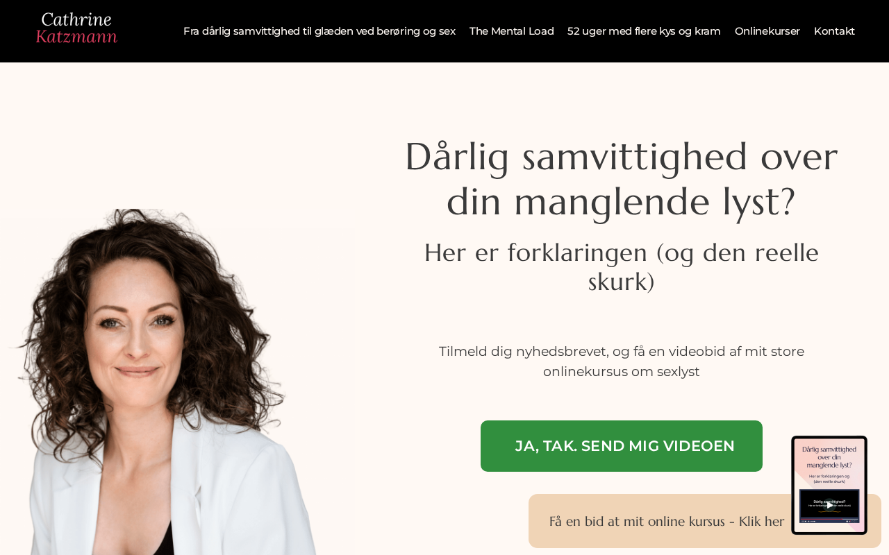889x555 pixels.
Task: Open The Mental Load page
Action: click(511, 31)
